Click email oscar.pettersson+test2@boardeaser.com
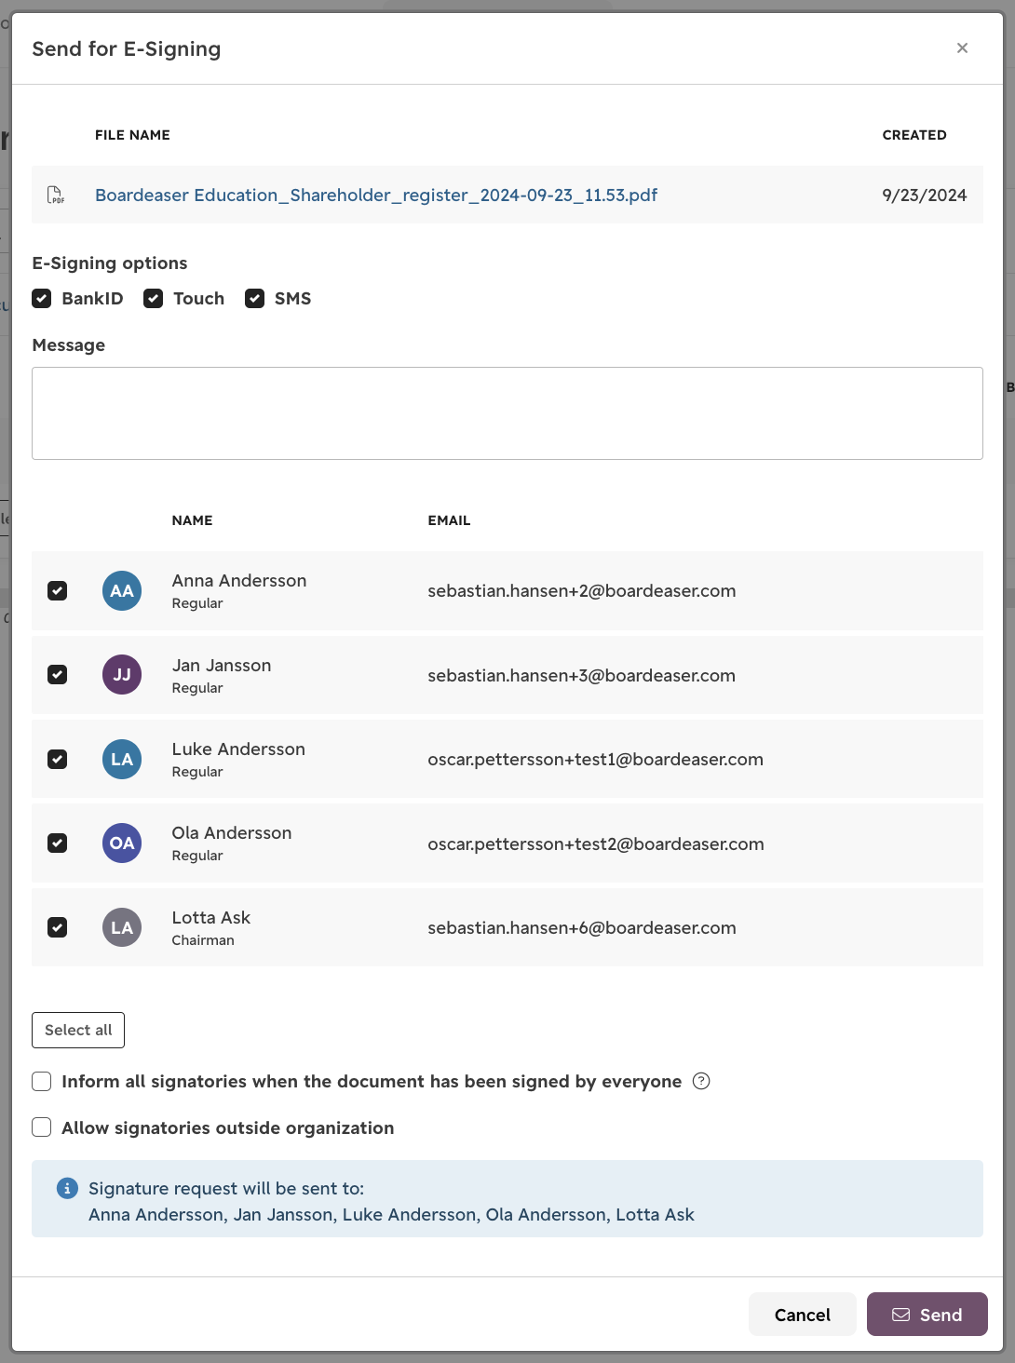The height and width of the screenshot is (1363, 1015). [596, 844]
